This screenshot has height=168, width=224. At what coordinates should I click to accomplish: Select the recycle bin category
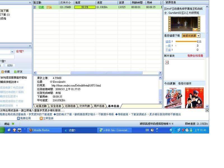point(3,18)
